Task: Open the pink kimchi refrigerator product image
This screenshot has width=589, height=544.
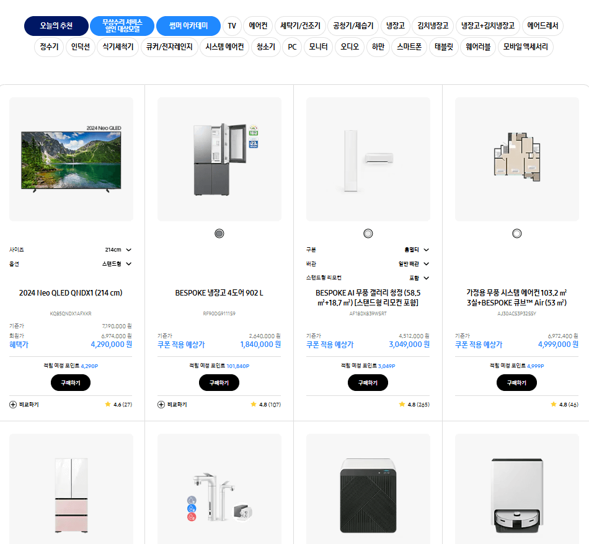Action: [x=71, y=489]
